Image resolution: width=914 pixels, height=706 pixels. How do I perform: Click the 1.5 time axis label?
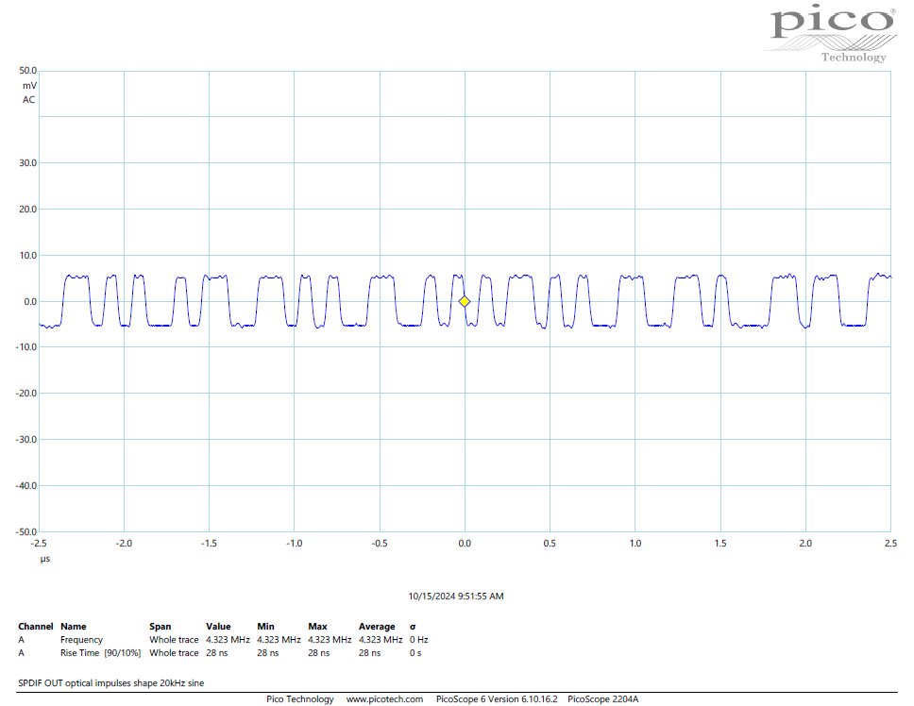click(x=720, y=544)
